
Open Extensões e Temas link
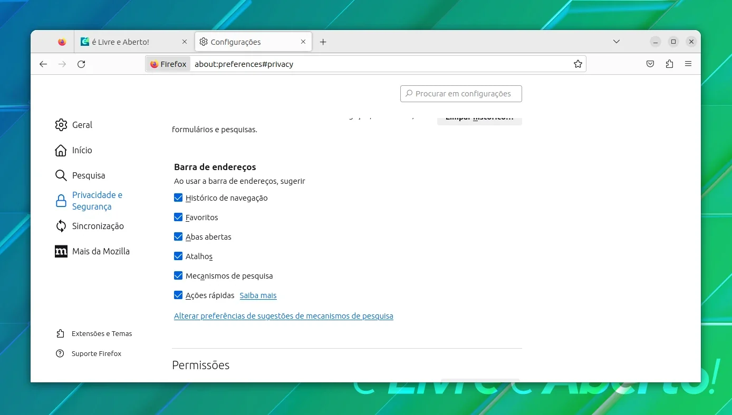click(x=102, y=333)
